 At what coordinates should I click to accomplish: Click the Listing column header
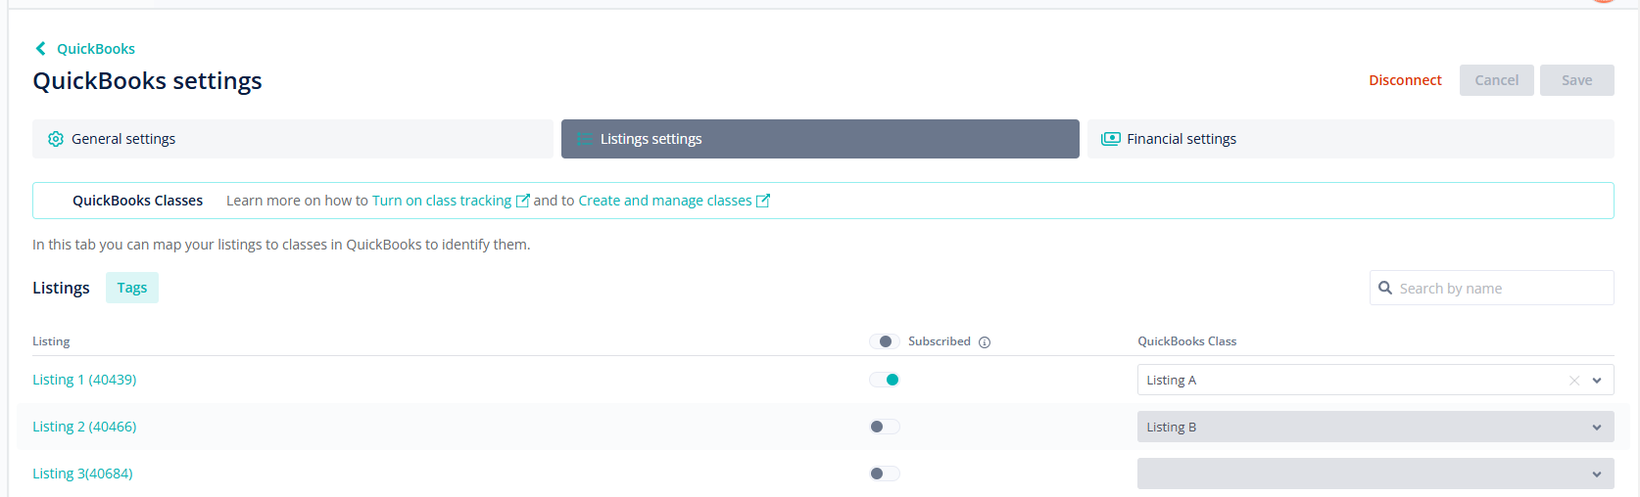tap(51, 341)
